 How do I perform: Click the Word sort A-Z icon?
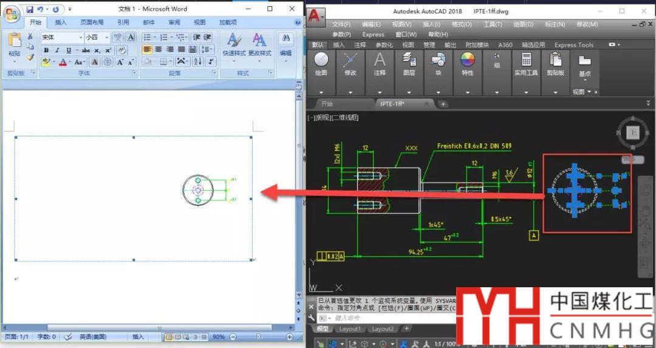[x=198, y=62]
